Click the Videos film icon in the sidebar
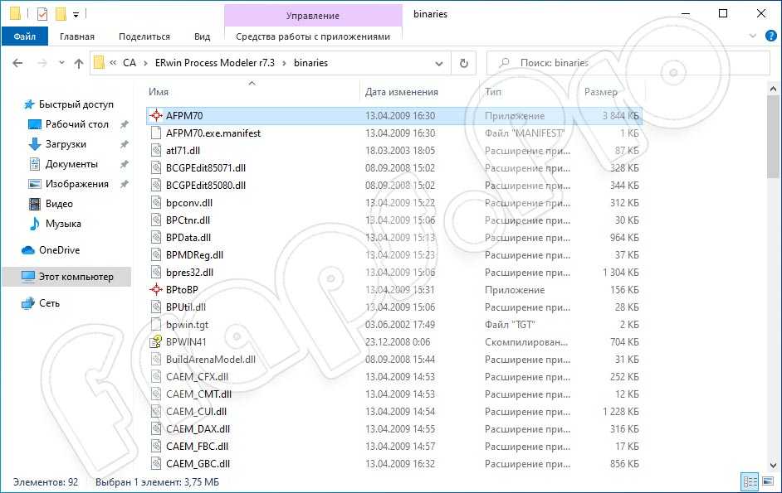782x493 pixels. (34, 204)
